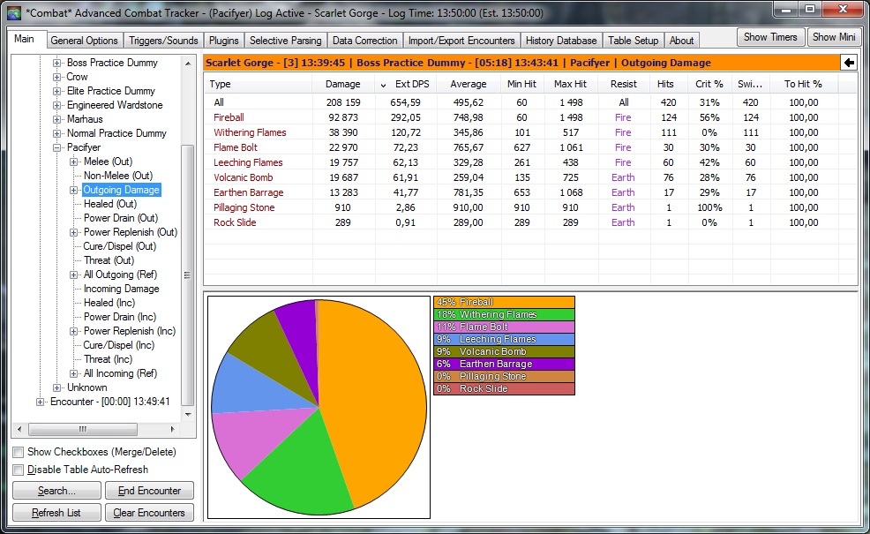Expand the Crow tree node
The width and height of the screenshot is (870, 534).
(x=56, y=77)
